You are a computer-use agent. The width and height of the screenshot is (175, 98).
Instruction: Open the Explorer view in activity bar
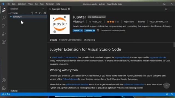click(x=4, y=10)
